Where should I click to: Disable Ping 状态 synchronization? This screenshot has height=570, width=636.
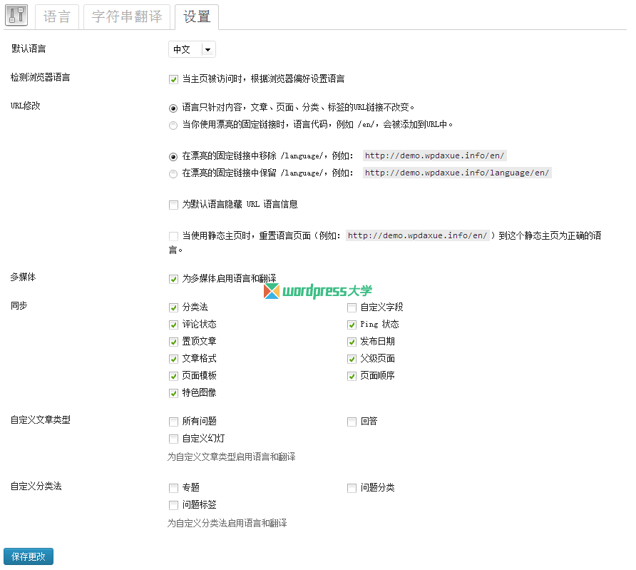(x=352, y=324)
